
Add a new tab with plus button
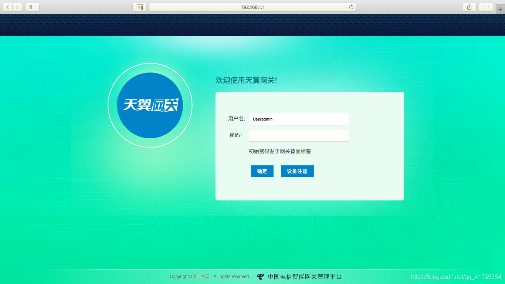500,9
